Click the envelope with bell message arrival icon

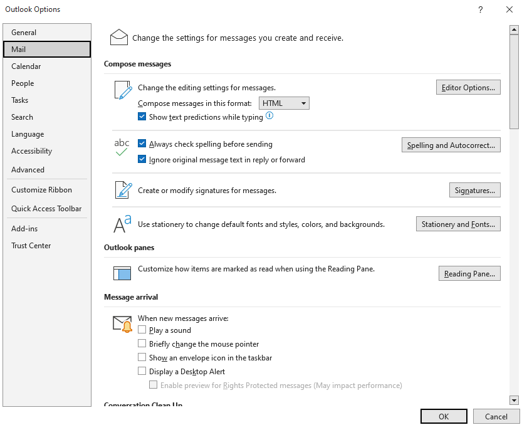(123, 324)
